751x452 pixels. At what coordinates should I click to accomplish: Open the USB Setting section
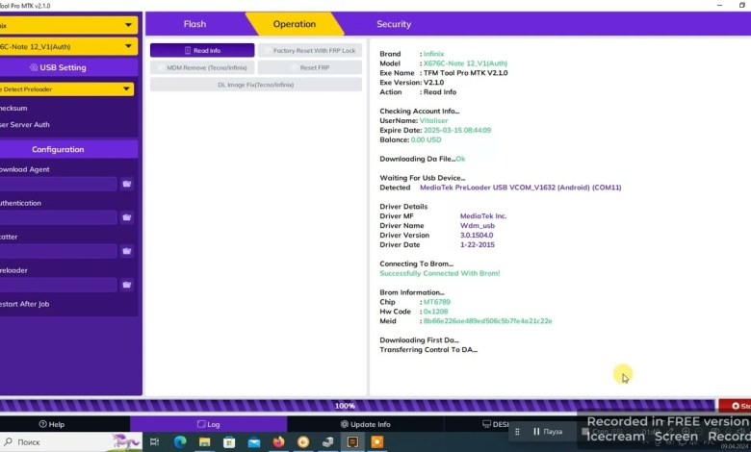tap(68, 67)
